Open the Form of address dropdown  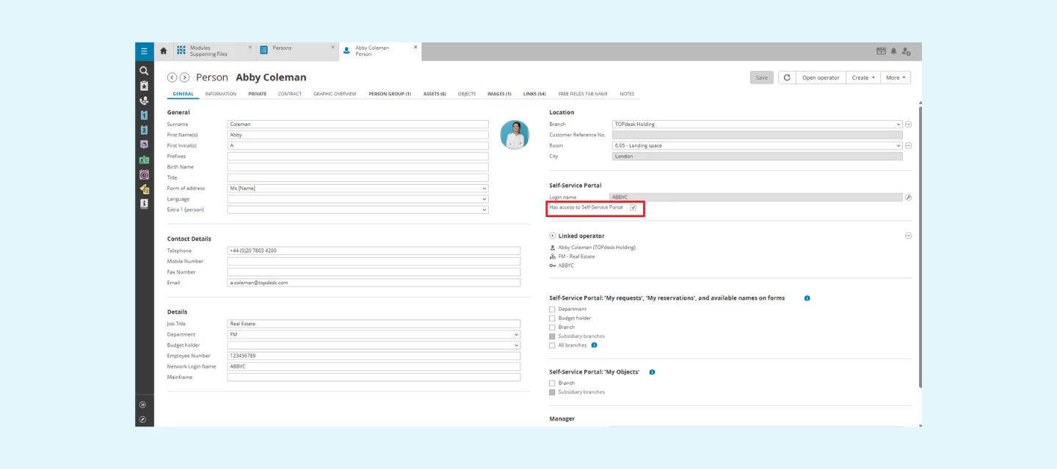(357, 188)
